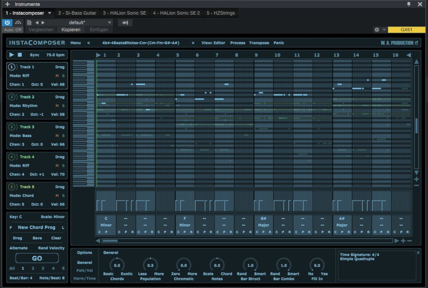Switch to the HZStrings tab
The height and width of the screenshot is (288, 428).
[x=221, y=13]
